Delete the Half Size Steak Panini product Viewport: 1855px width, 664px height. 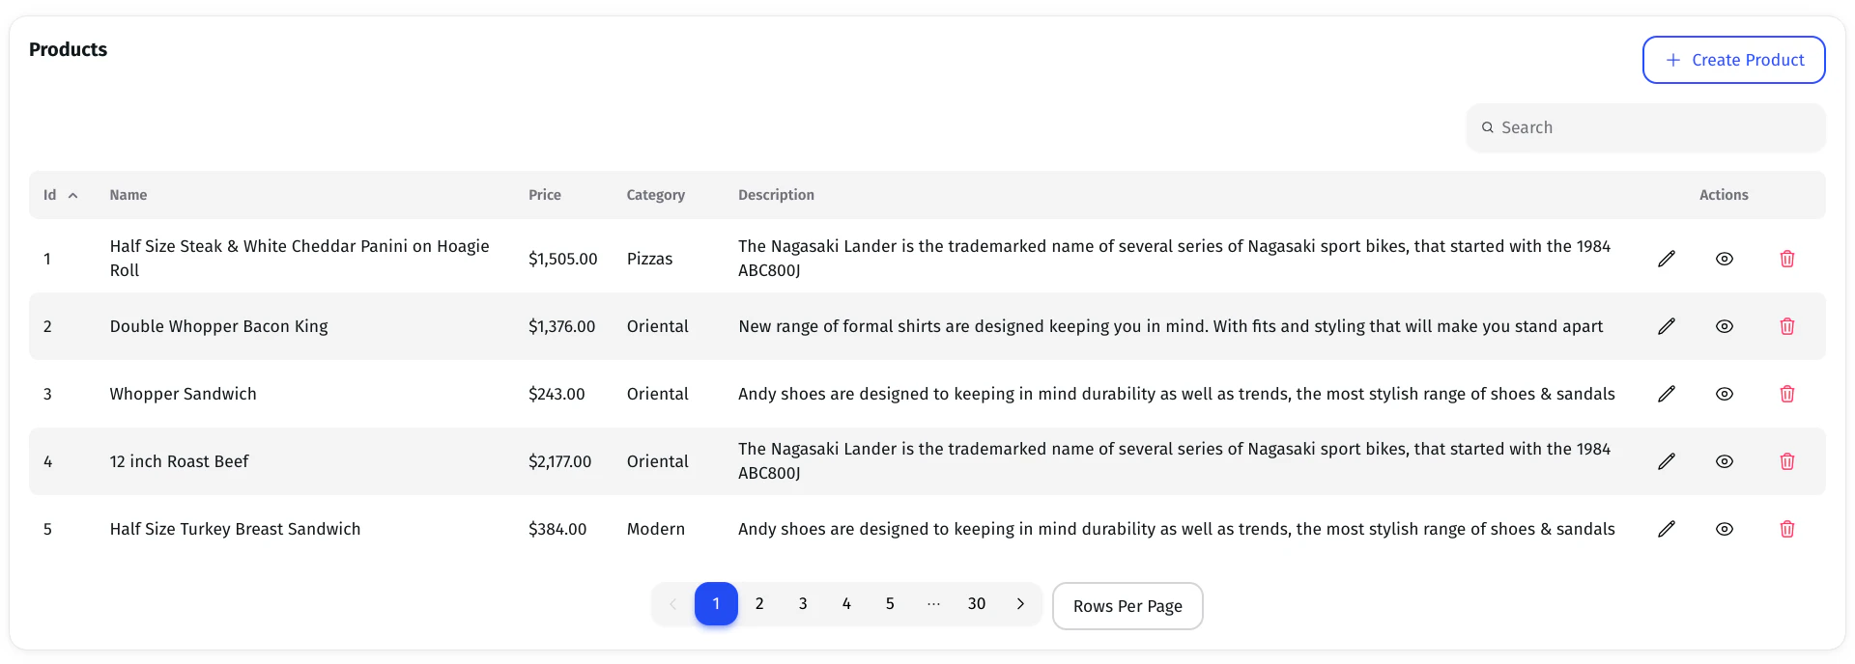coord(1787,259)
